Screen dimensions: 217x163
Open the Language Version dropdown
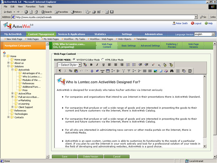point(213,34)
